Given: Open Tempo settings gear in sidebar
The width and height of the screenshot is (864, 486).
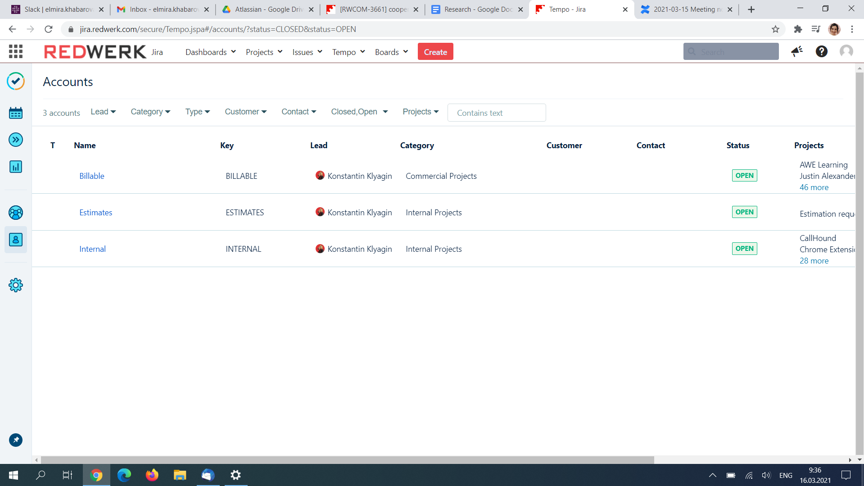Looking at the screenshot, I should 16,285.
